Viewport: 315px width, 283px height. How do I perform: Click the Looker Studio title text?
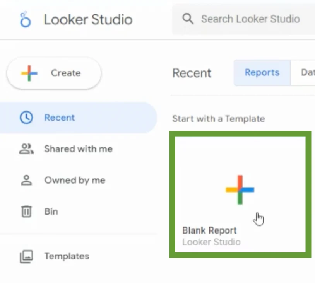pos(88,19)
